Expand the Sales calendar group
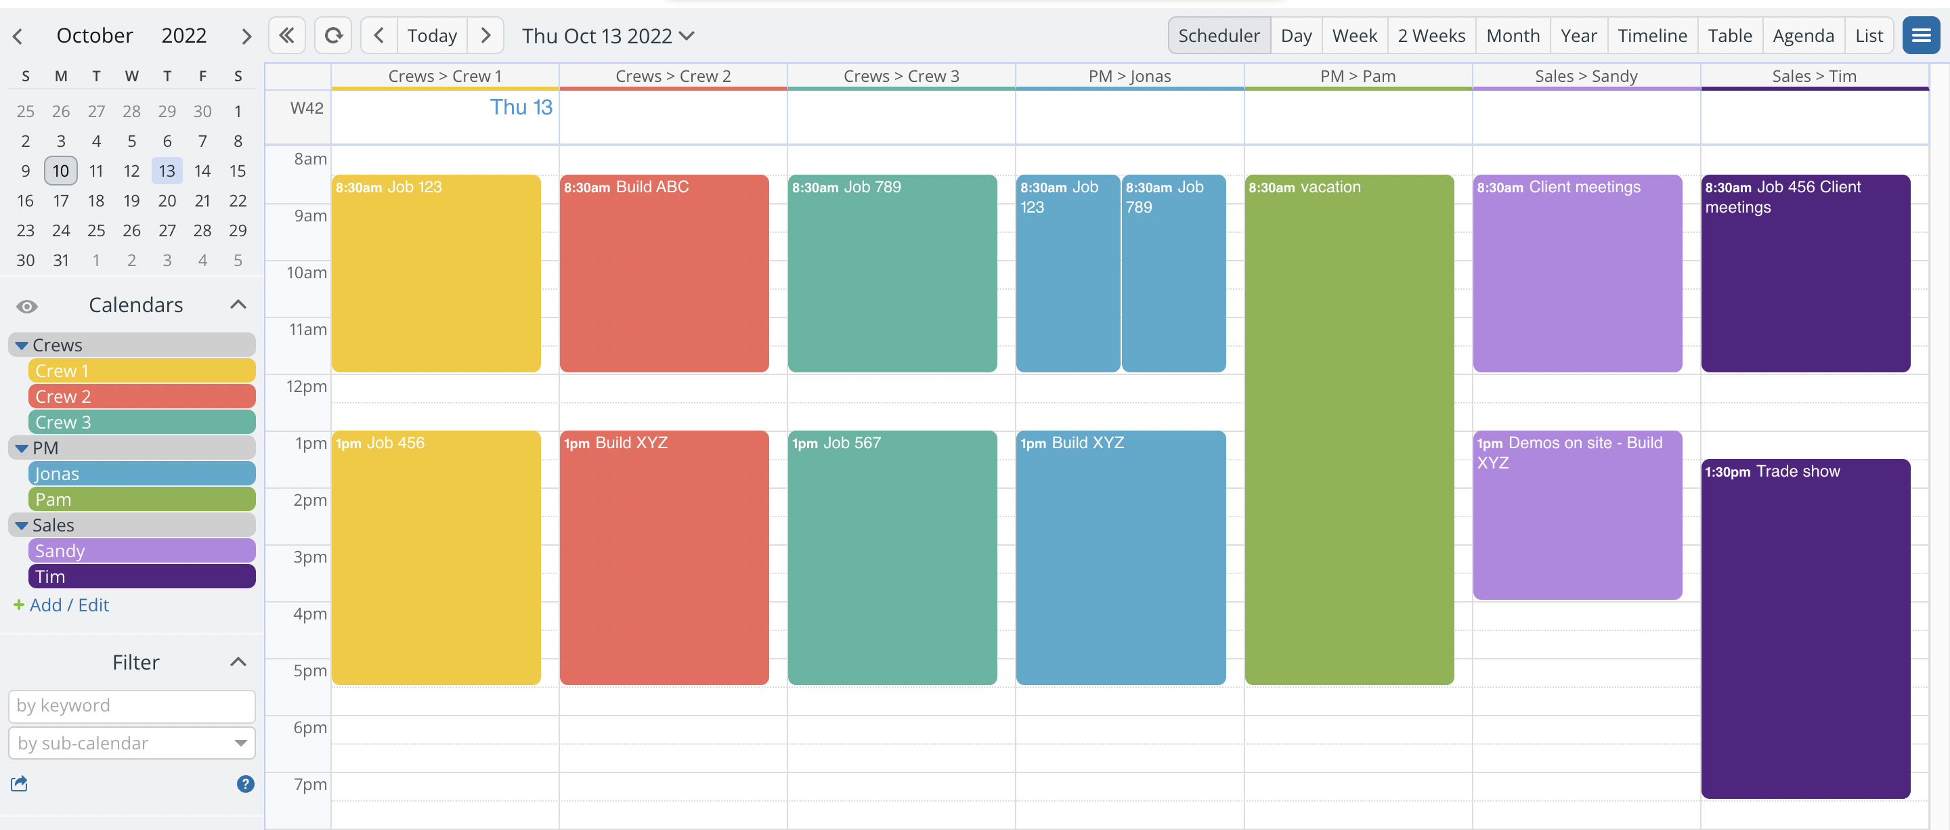This screenshot has height=830, width=1950. pos(21,524)
